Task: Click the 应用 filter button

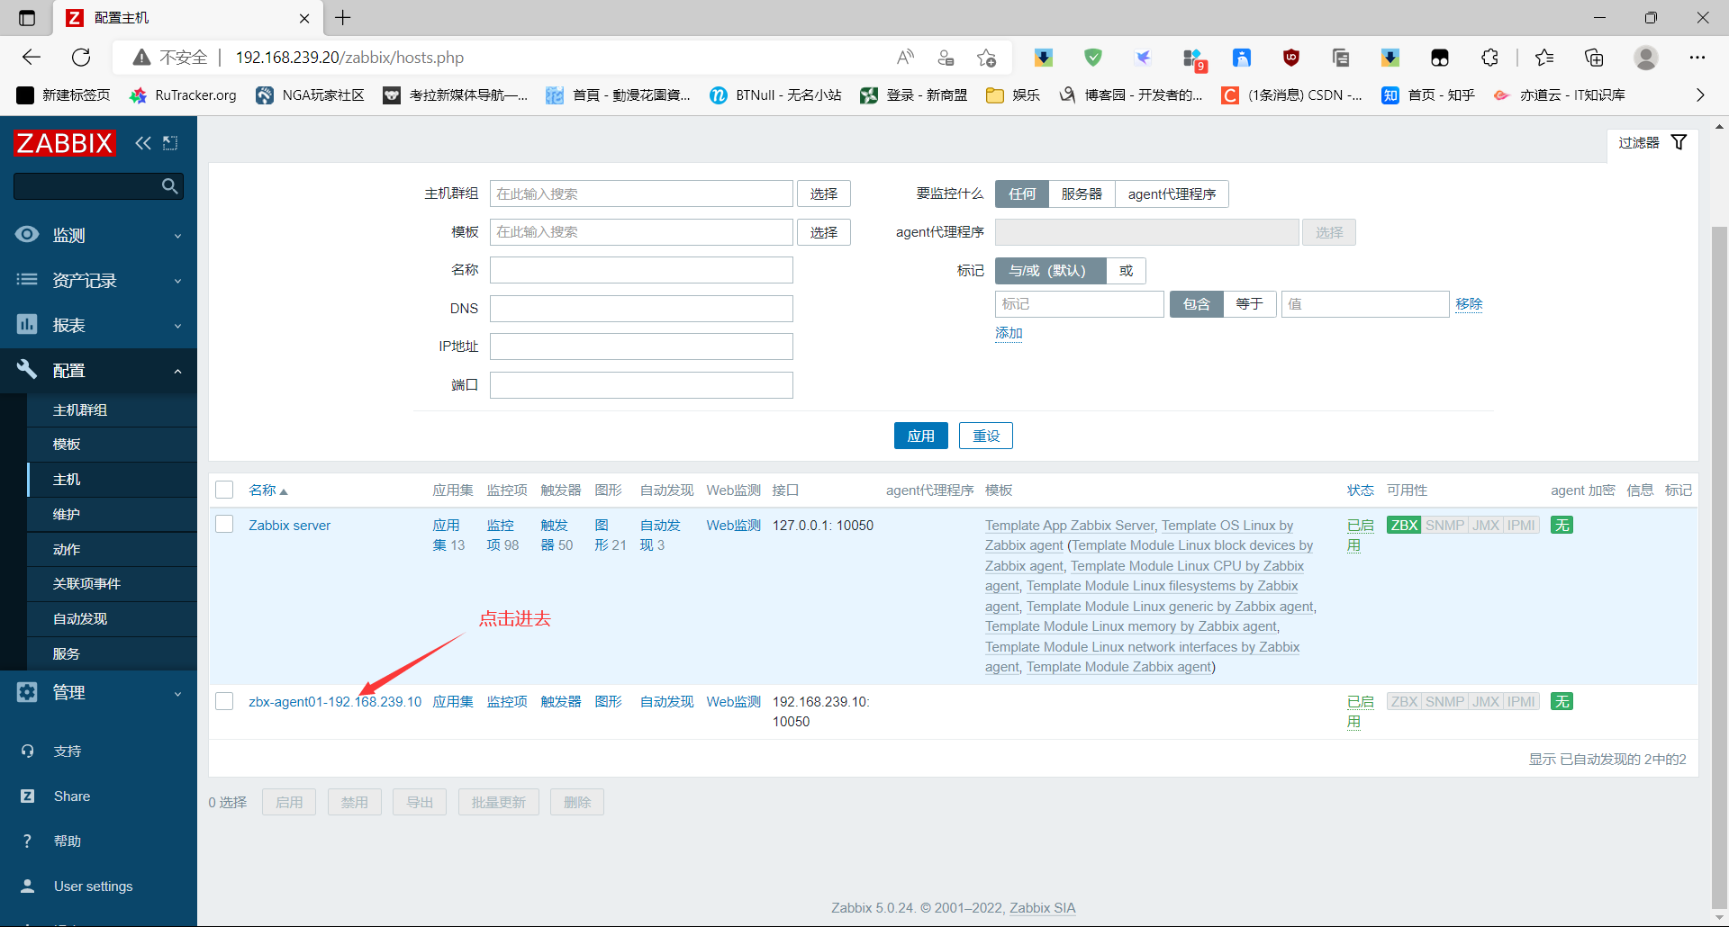Action: [x=921, y=436]
